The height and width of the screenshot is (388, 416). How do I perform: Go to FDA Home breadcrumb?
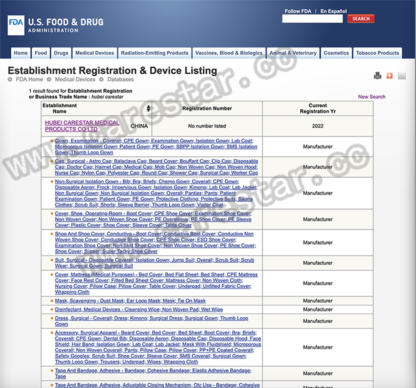pos(29,79)
